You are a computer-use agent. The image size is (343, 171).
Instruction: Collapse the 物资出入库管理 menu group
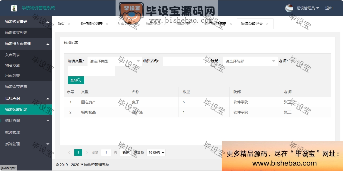click(x=26, y=44)
